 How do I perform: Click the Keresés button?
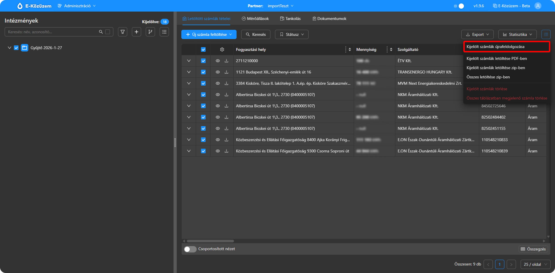(256, 34)
